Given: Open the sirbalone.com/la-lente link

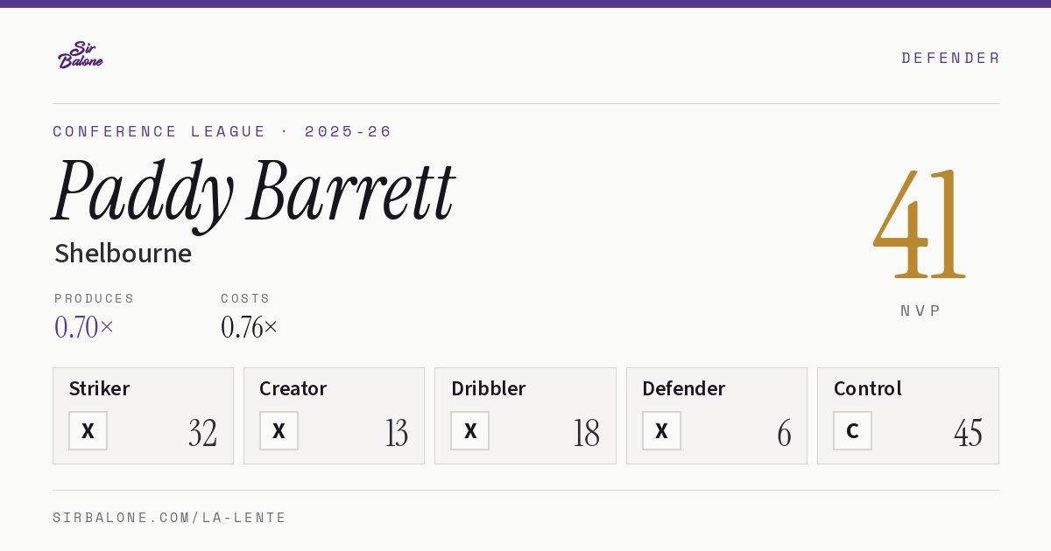Looking at the screenshot, I should coord(170,518).
